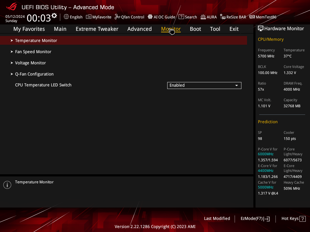This screenshot has width=310, height=232.
Task: Click Hot Keys question mark icon
Action: pos(303,219)
